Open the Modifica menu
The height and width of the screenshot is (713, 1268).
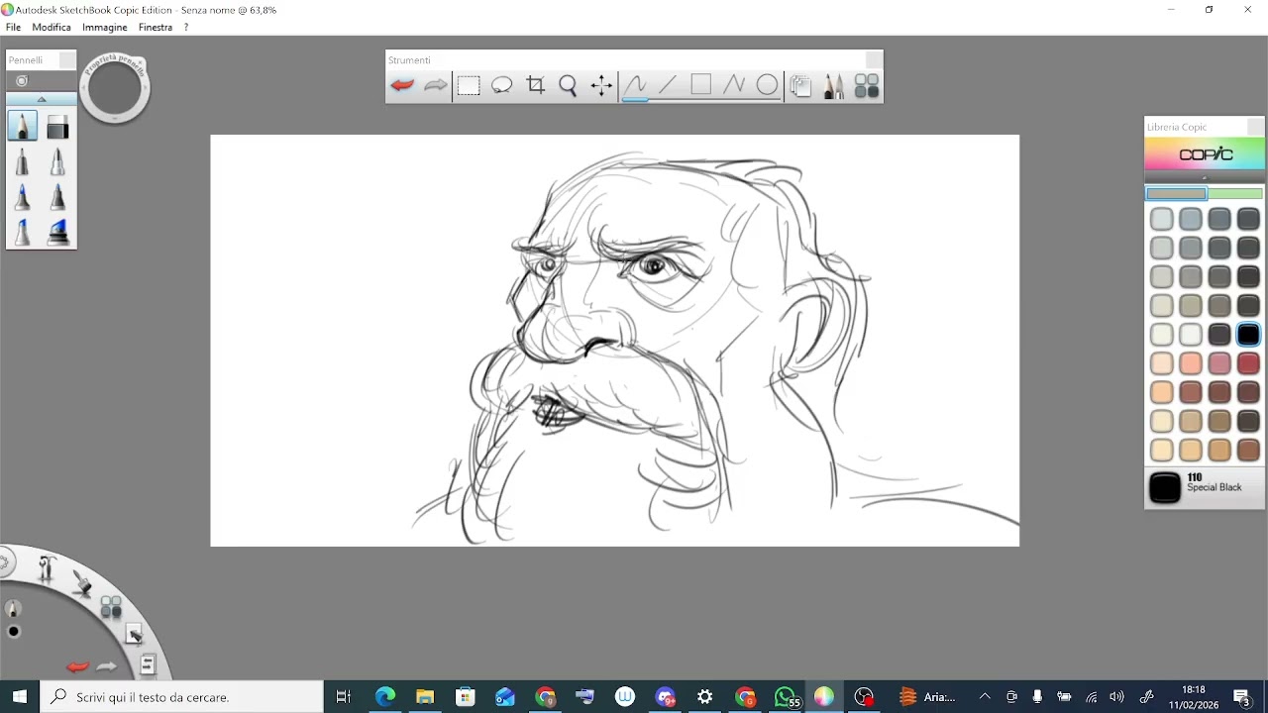point(52,28)
